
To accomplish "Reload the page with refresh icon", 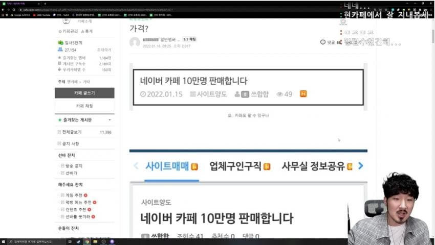I will pyautogui.click(x=14, y=10).
